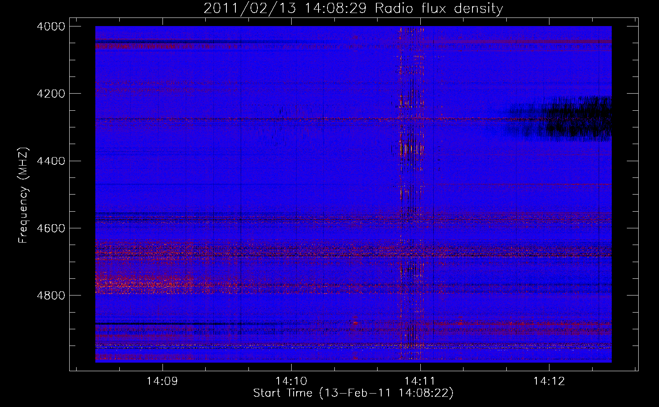
Task: Click the 4800 frequency tick label
Action: point(51,295)
